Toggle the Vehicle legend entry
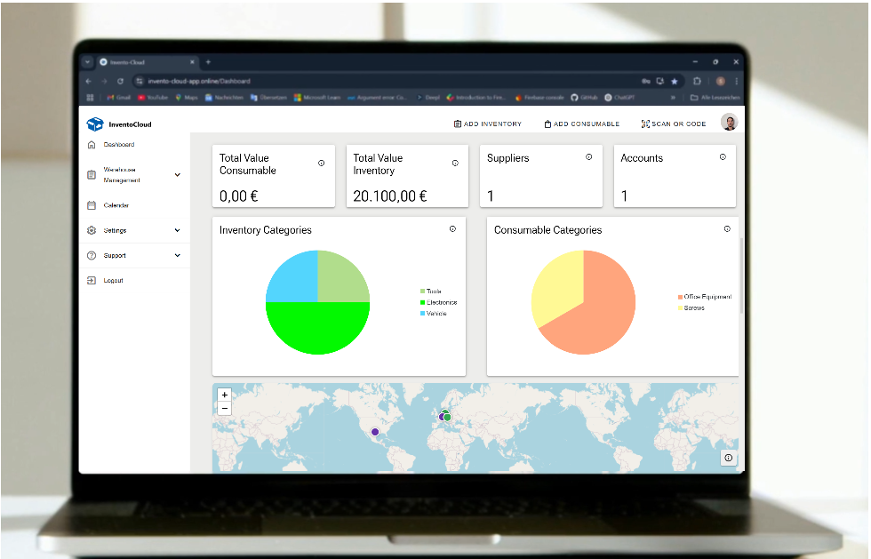 434,314
